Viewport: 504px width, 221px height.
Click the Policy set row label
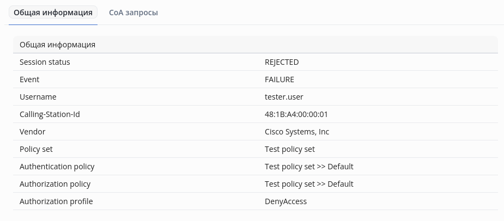(36, 149)
